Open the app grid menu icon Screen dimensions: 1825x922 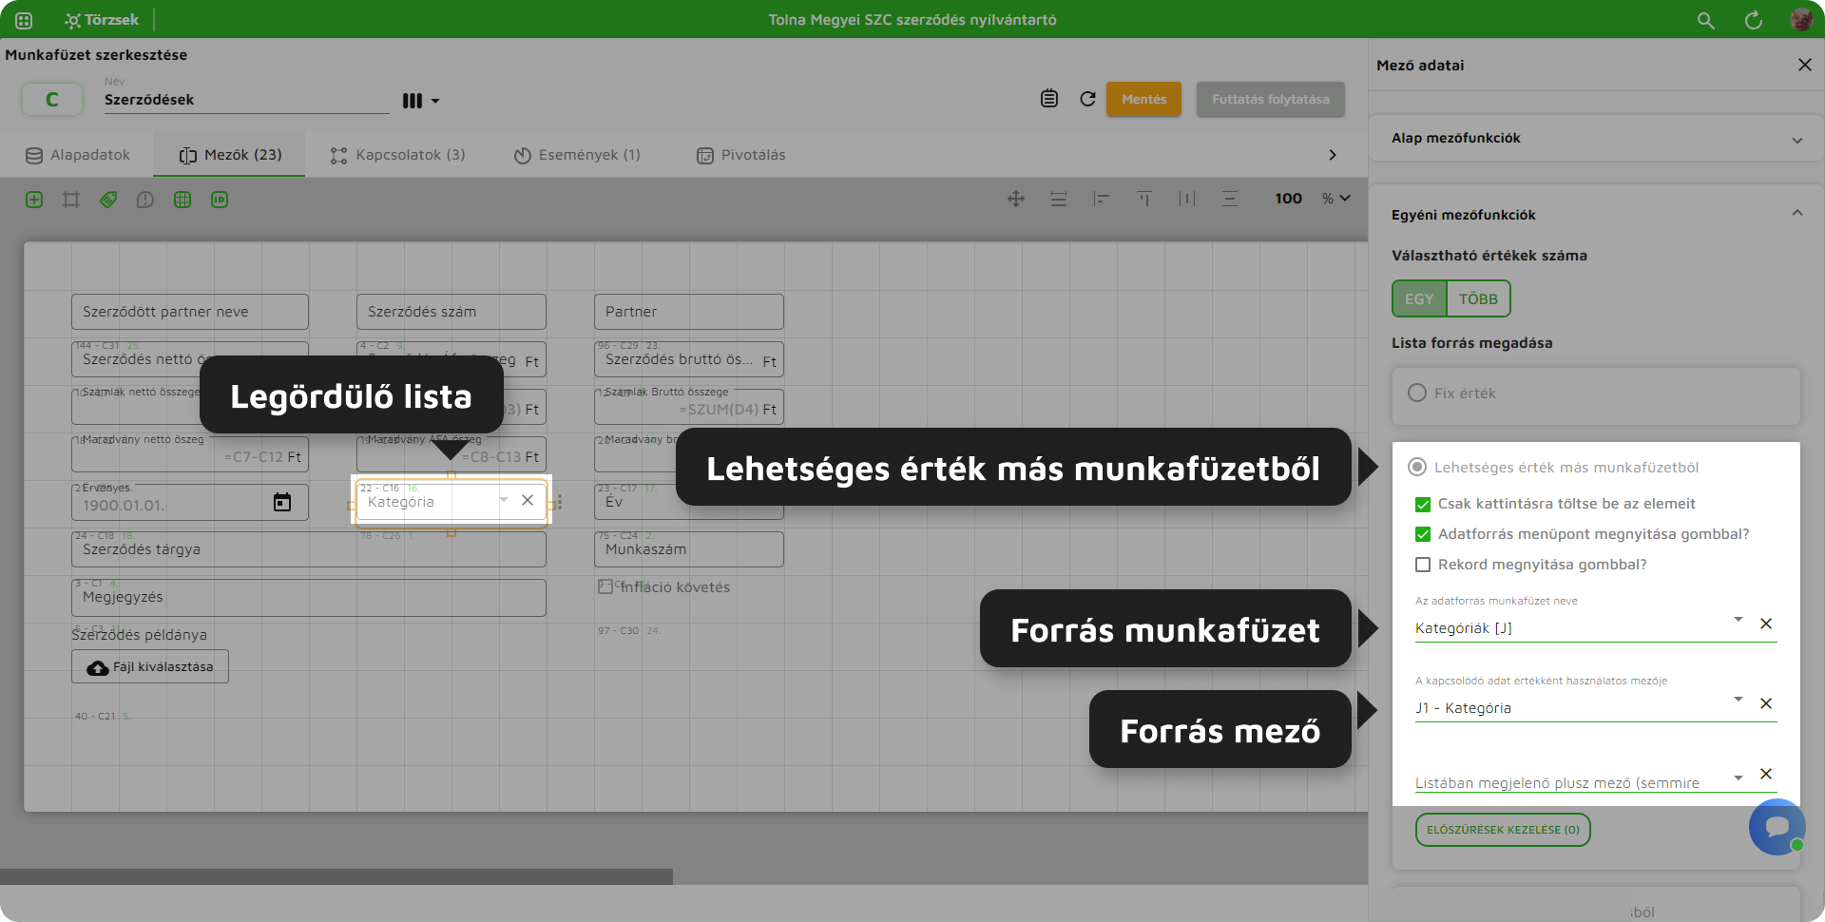24,20
